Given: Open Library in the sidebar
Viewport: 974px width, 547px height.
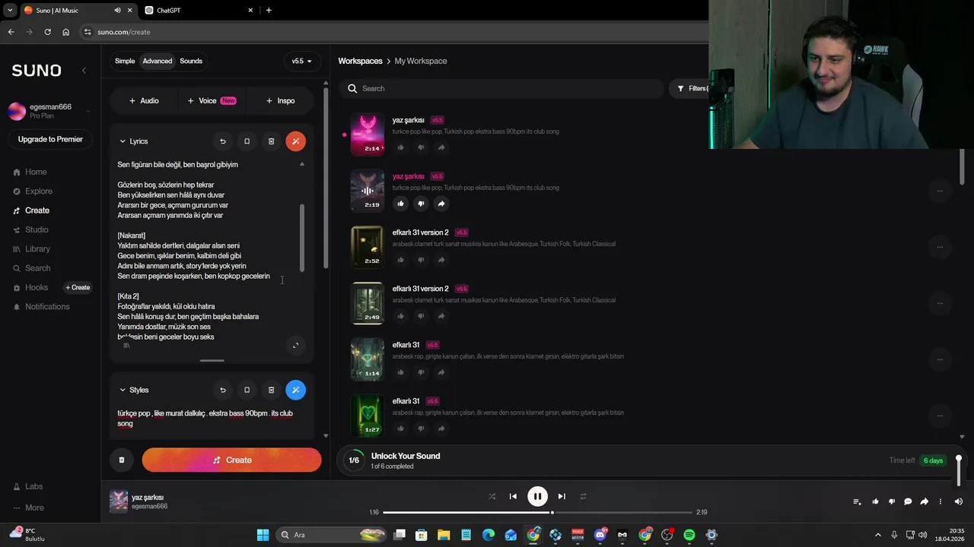Looking at the screenshot, I should tap(37, 249).
